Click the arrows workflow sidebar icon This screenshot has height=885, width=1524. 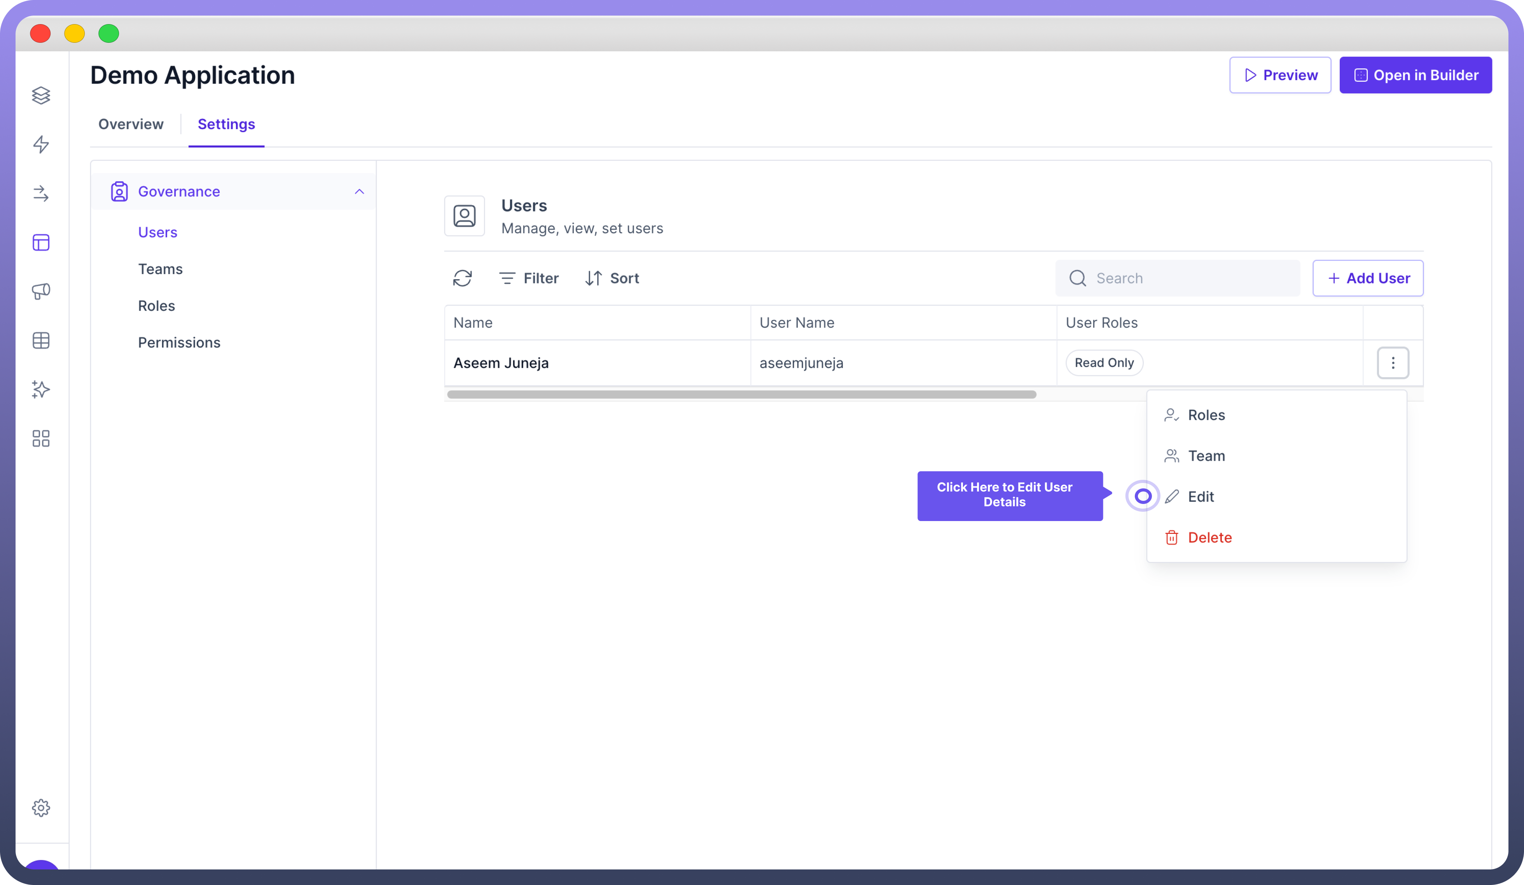tap(40, 193)
